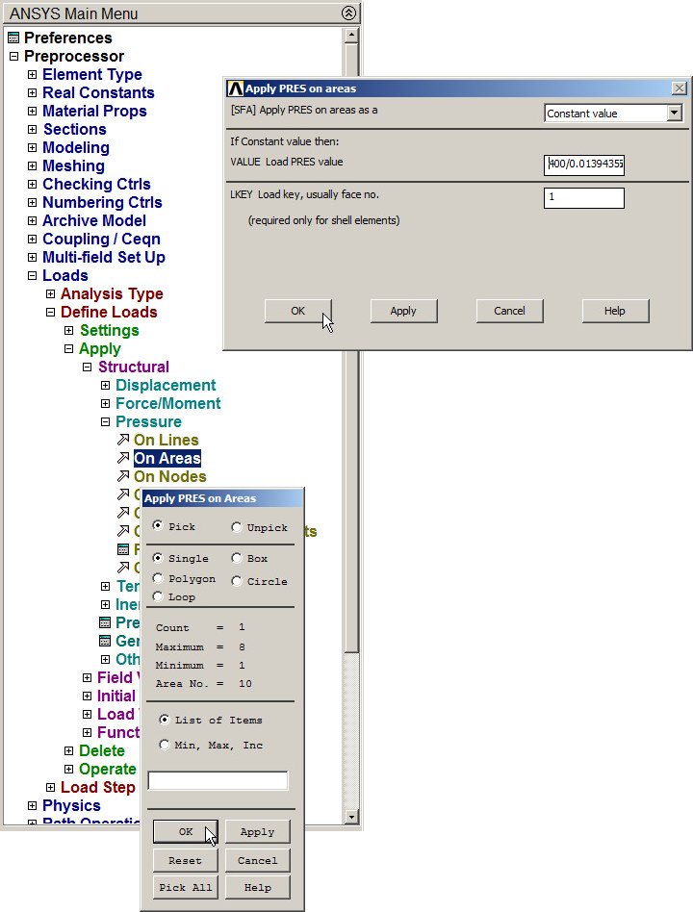Open the Material Props menu item
Screen dimensions: 693x912
click(94, 112)
